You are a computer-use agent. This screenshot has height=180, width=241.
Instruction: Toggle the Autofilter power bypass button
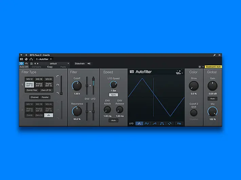[x=21, y=63]
